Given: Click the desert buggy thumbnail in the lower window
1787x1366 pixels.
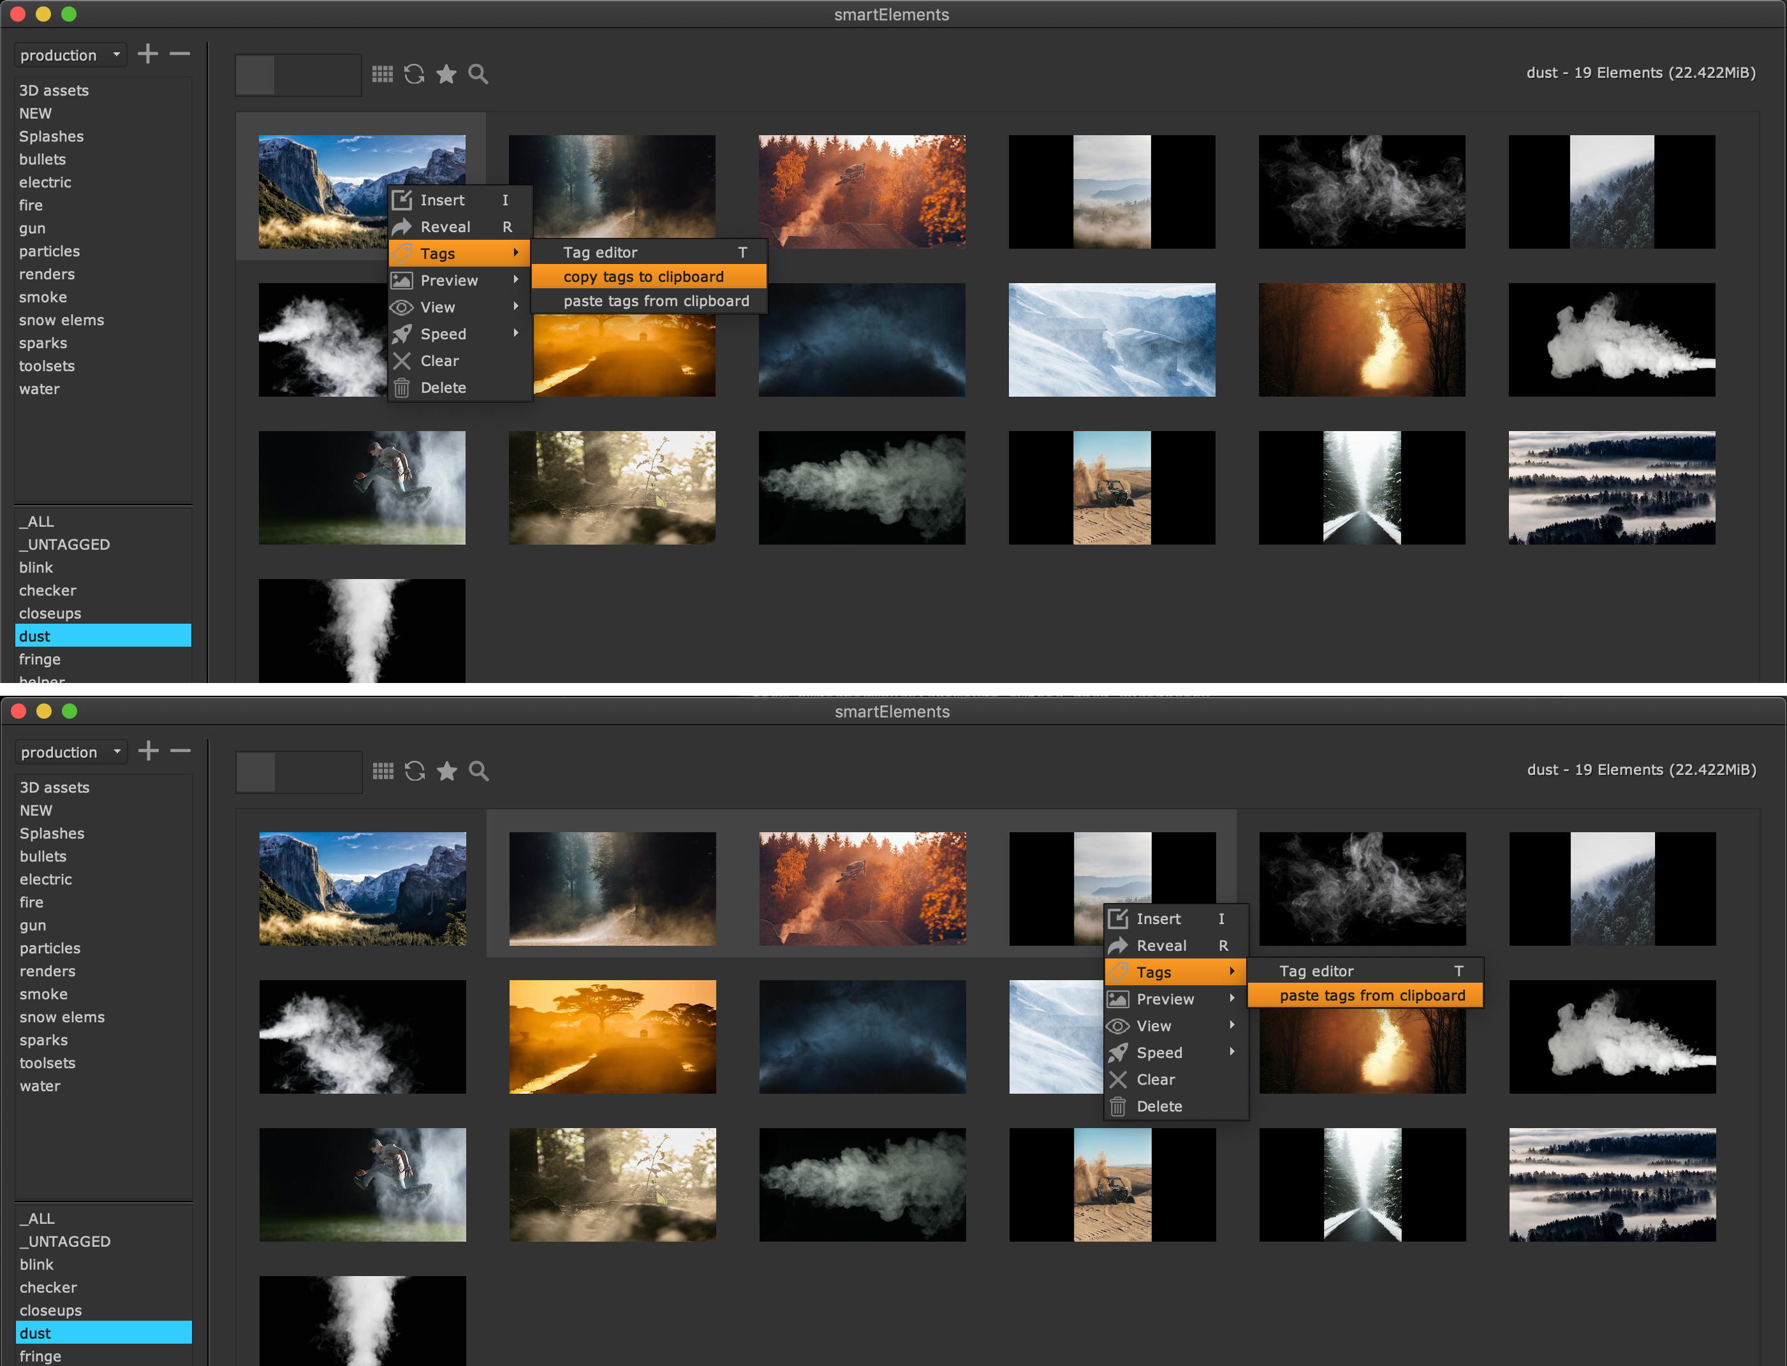Looking at the screenshot, I should coord(1112,1184).
